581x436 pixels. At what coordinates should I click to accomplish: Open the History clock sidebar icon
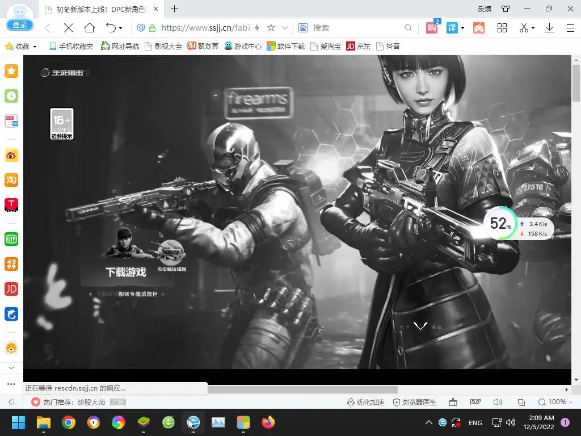click(11, 96)
